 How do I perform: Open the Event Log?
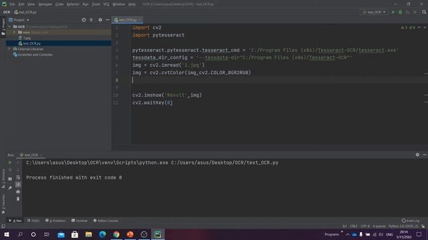pyautogui.click(x=411, y=221)
